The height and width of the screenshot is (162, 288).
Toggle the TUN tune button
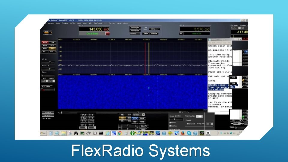pos(52,42)
